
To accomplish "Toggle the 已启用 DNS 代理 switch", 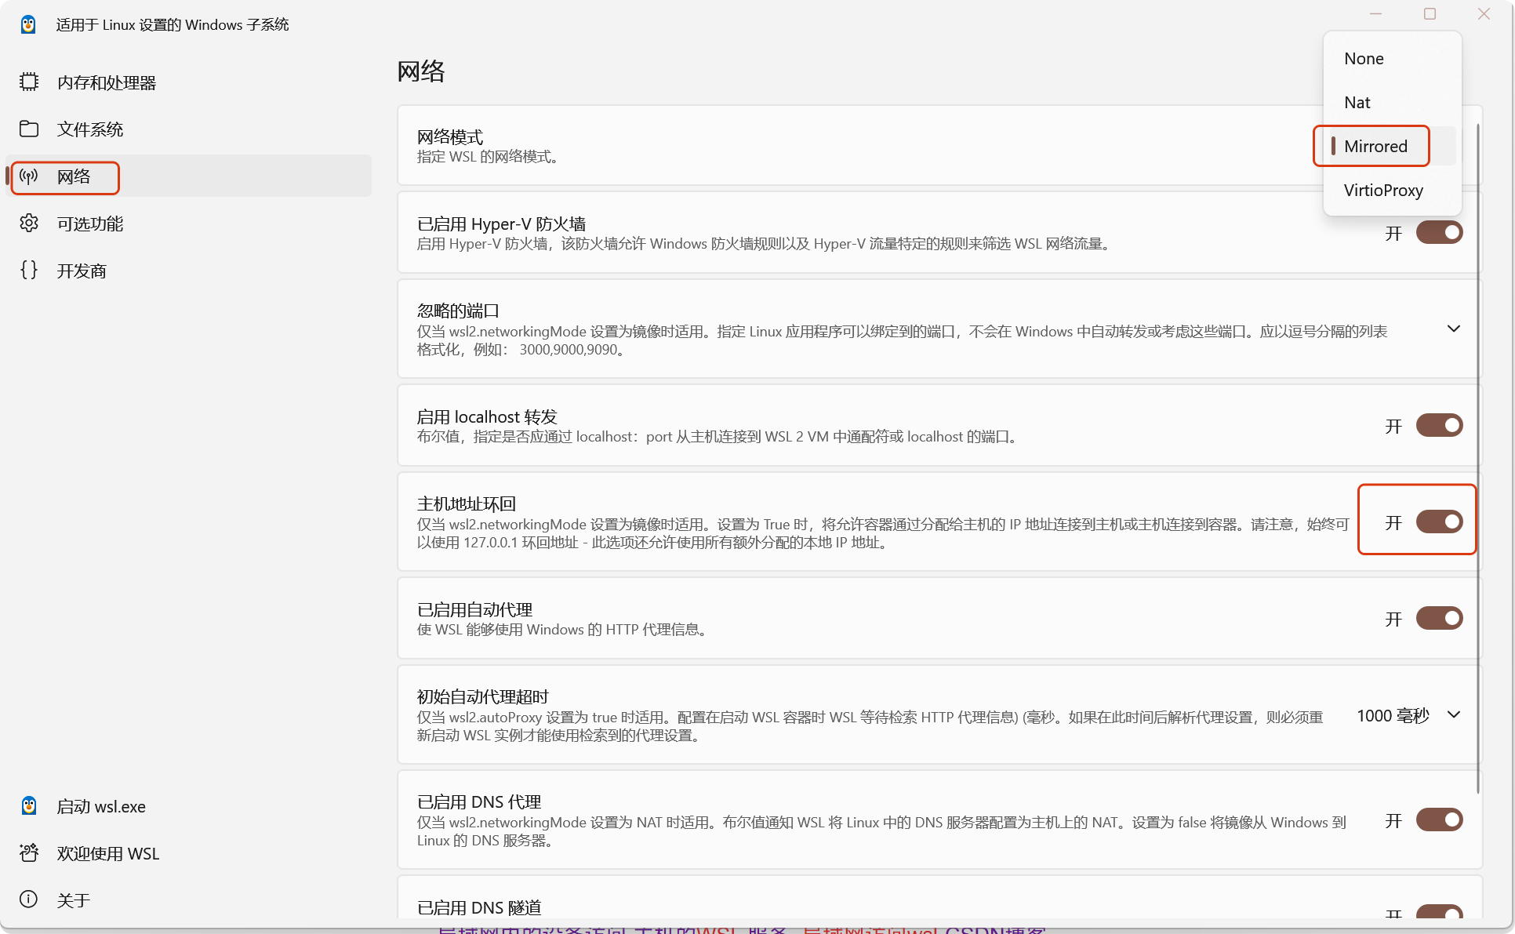I will [1439, 820].
